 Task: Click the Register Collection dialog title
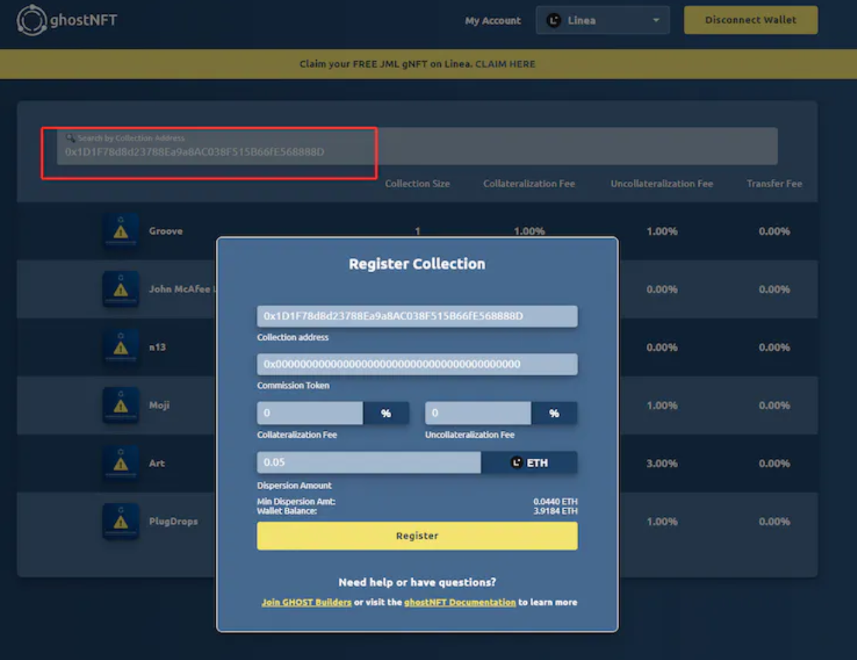coord(417,263)
